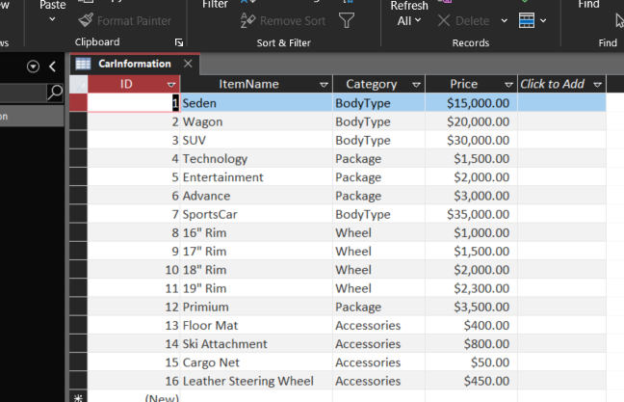Click the Entertainment item name cell
This screenshot has width=624, height=402.
(256, 176)
